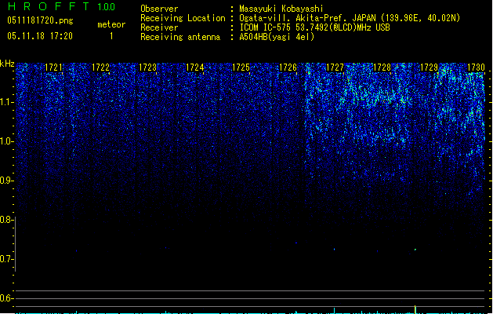The image size is (493, 314).
Task: Click the 0.6 kHz axis label
Action: tap(6, 298)
